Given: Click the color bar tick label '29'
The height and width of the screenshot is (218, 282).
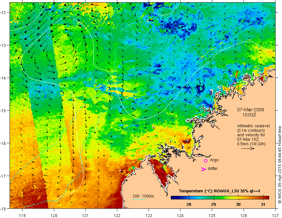Looking at the screenshot, I should (213, 204).
